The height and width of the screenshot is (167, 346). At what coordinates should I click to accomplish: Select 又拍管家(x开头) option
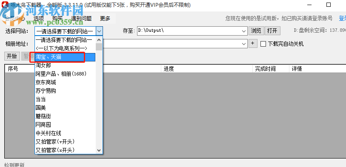[x=65, y=150]
